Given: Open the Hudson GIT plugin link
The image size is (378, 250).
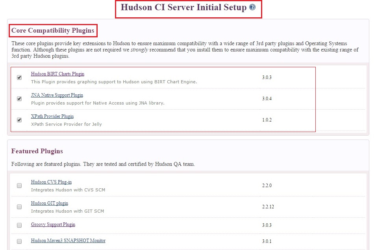Looking at the screenshot, I should [50, 203].
